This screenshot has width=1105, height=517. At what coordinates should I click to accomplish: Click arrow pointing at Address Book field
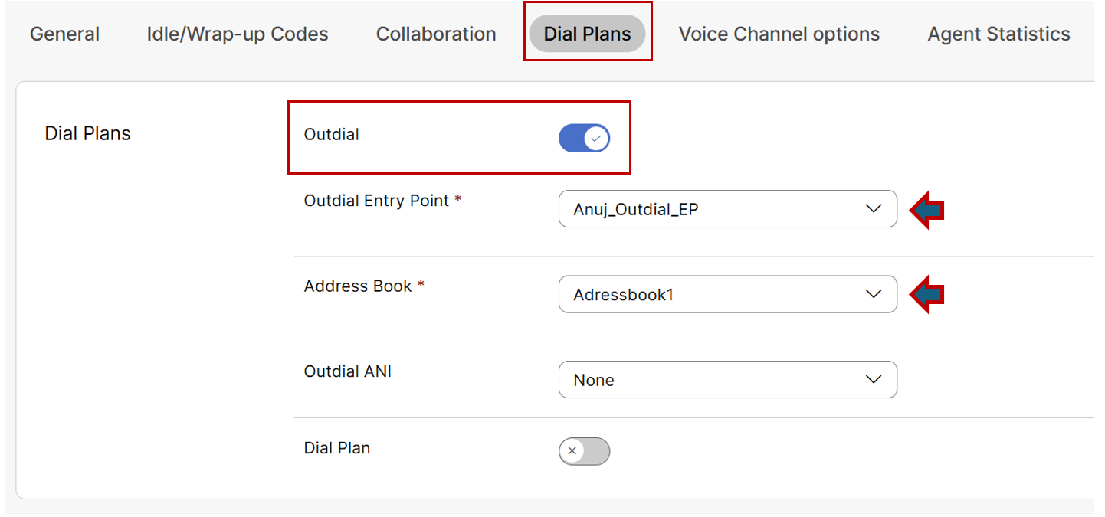tap(927, 295)
